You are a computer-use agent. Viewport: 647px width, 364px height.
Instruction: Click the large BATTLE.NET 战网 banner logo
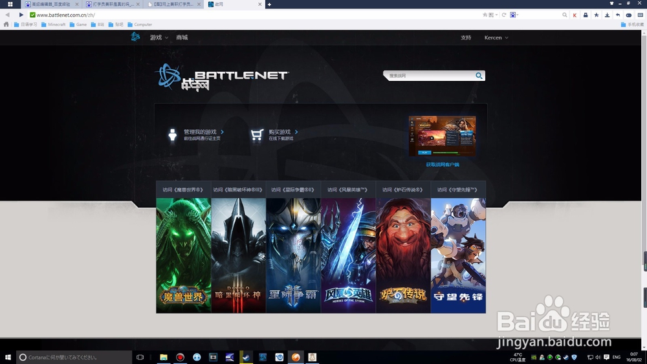click(222, 77)
